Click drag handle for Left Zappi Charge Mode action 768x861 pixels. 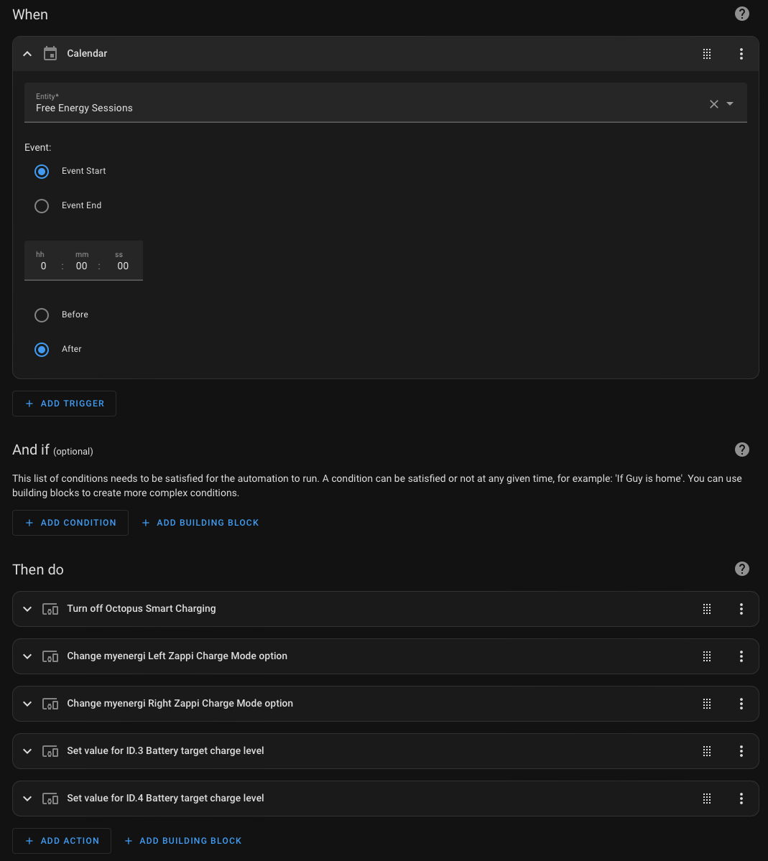tap(707, 656)
